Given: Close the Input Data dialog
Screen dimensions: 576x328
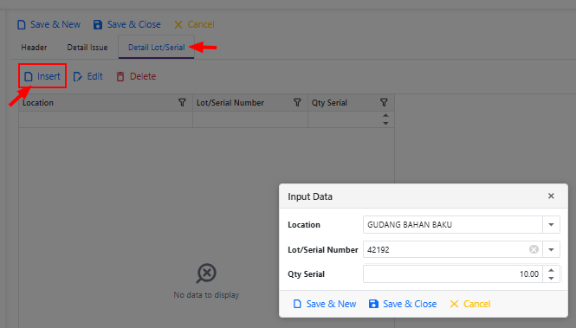Looking at the screenshot, I should point(551,196).
